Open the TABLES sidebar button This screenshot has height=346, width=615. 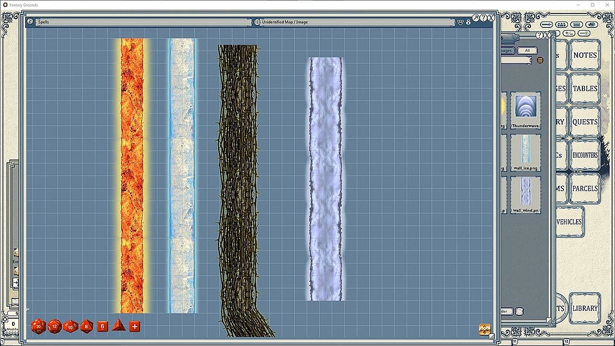click(x=585, y=88)
